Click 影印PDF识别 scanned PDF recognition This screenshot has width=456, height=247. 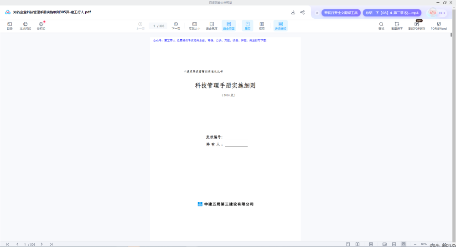tap(416, 26)
